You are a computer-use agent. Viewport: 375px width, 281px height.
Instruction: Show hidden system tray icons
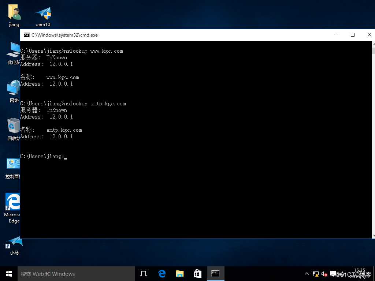click(307, 274)
